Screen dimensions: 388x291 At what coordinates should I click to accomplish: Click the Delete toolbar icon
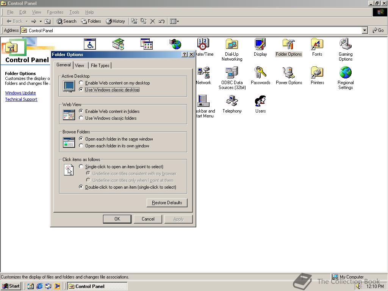(x=153, y=21)
